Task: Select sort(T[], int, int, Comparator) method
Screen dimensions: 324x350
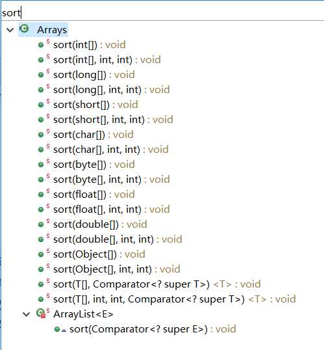Action: 175,299
